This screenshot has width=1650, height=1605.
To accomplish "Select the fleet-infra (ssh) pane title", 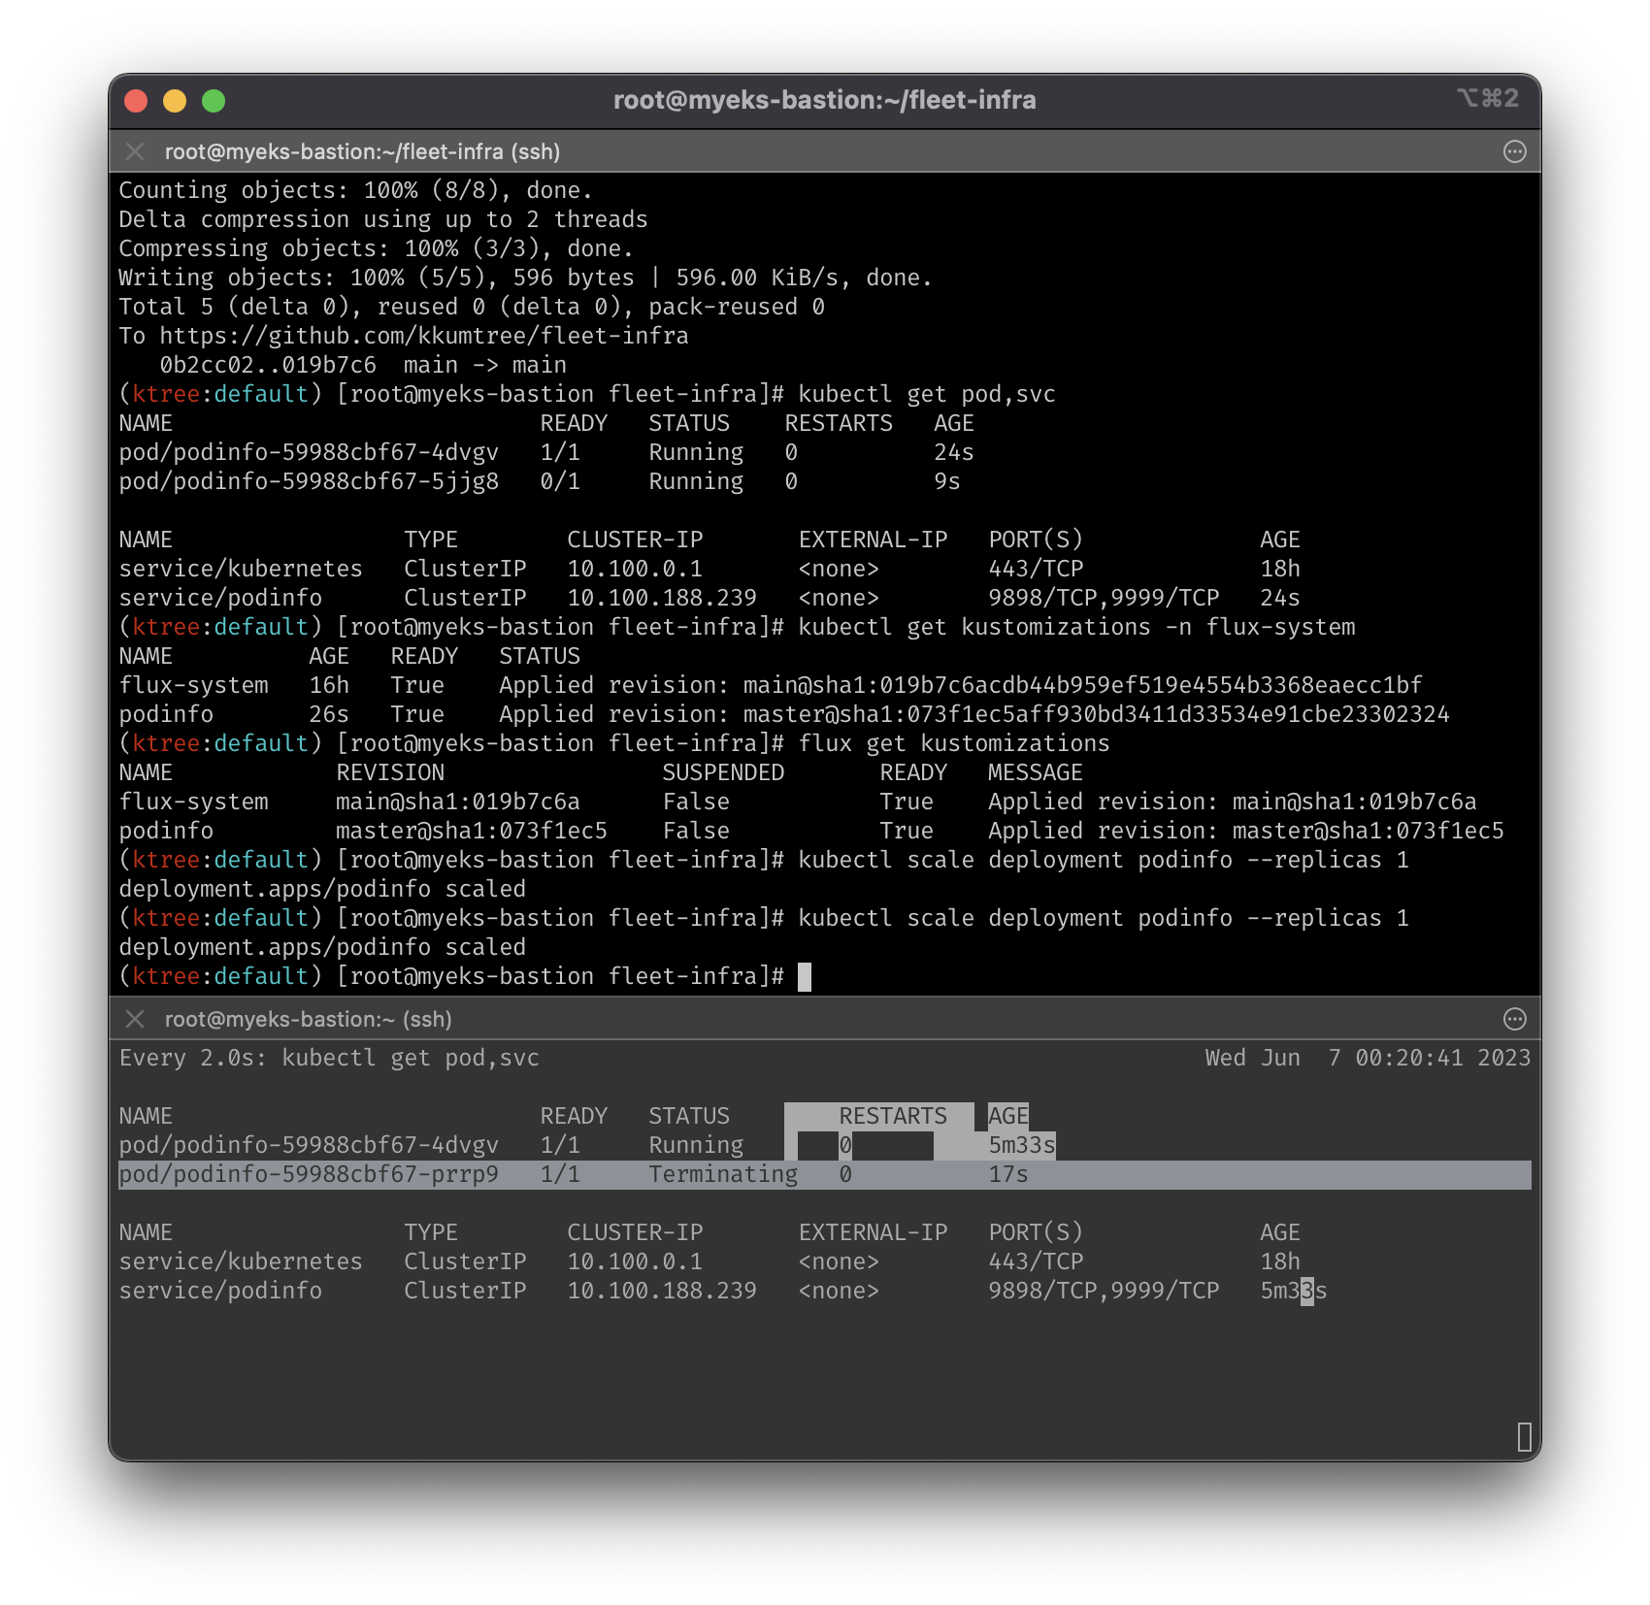I will [x=362, y=151].
